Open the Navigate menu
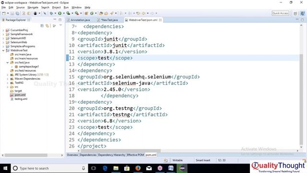 pyautogui.click(x=33, y=8)
